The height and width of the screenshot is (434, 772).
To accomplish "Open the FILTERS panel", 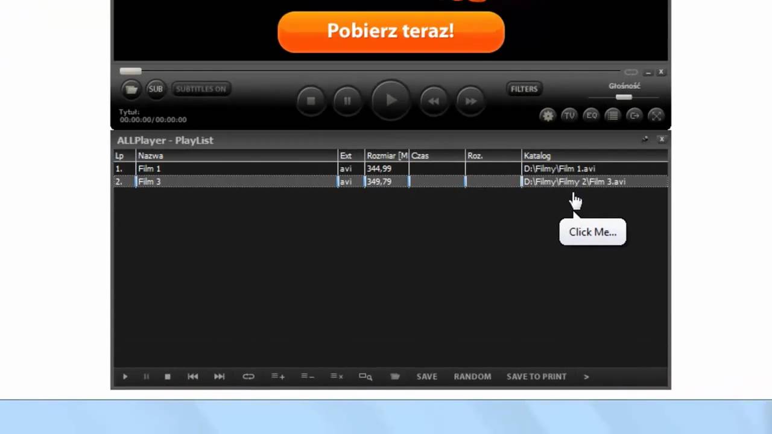I will point(524,89).
